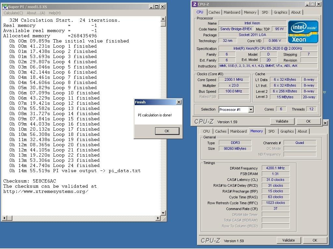This screenshot has height=249, width=333.
Task: Click the Super PI title bar app icon
Action: [5, 7]
